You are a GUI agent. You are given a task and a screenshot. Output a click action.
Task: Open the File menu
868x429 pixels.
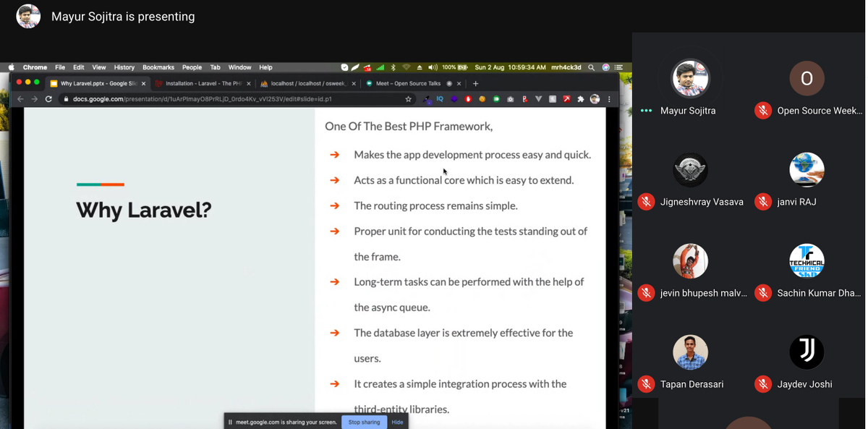point(60,67)
